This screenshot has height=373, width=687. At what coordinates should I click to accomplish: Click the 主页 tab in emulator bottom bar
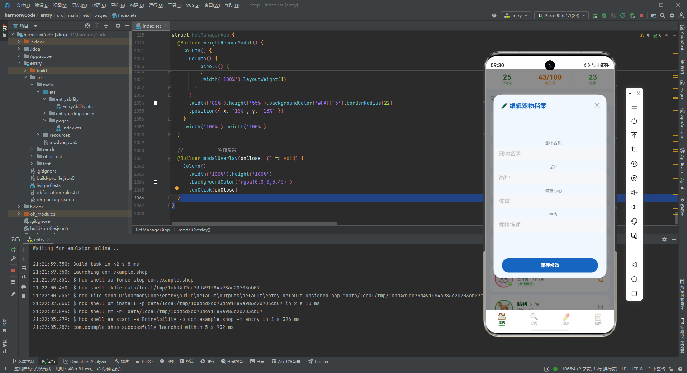pyautogui.click(x=502, y=318)
